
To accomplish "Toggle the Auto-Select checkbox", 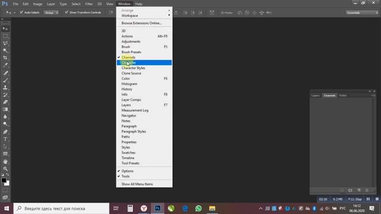I will point(21,12).
